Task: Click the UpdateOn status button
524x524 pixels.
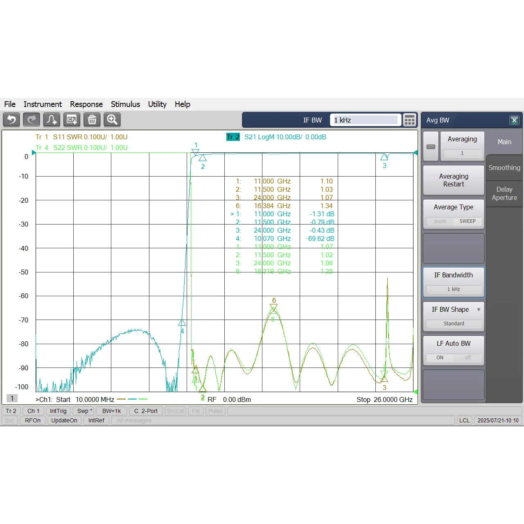Action: (x=64, y=420)
